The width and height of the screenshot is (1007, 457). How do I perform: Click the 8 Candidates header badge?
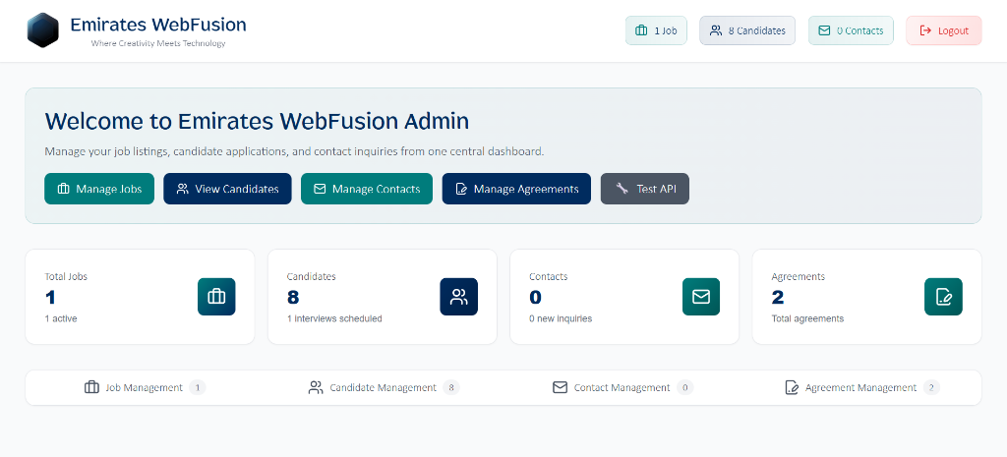tap(747, 30)
